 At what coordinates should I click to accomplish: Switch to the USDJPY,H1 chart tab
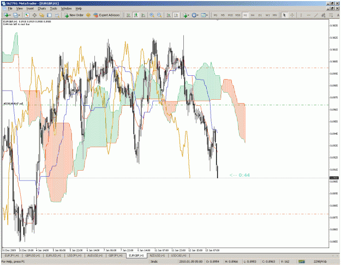pos(74,255)
